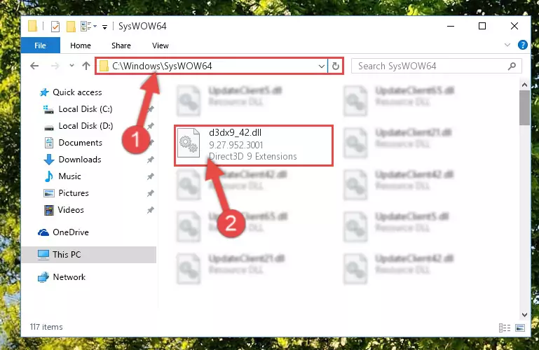Viewport: 539px width, 350px height.
Task: Open the address bar history dropdown
Action: [322, 66]
